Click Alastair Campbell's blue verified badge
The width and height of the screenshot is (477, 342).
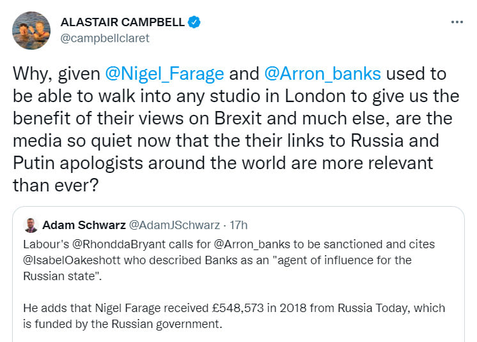click(194, 22)
